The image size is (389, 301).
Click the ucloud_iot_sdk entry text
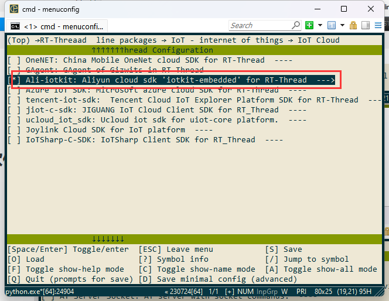pyautogui.click(x=152, y=119)
